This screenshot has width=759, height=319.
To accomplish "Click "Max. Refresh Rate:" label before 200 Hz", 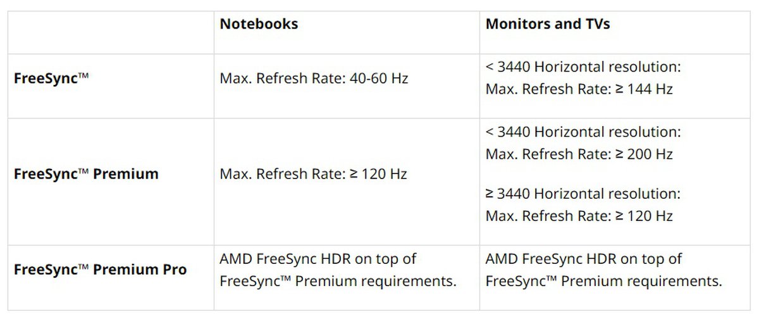I will (x=545, y=154).
